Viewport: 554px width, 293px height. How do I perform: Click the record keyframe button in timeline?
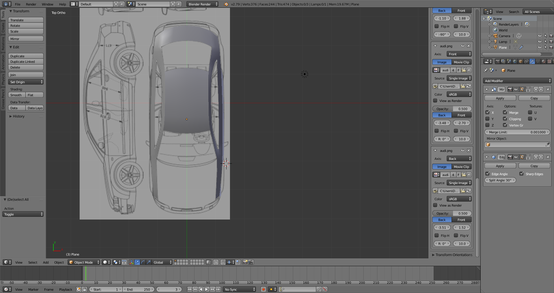pyautogui.click(x=263, y=289)
